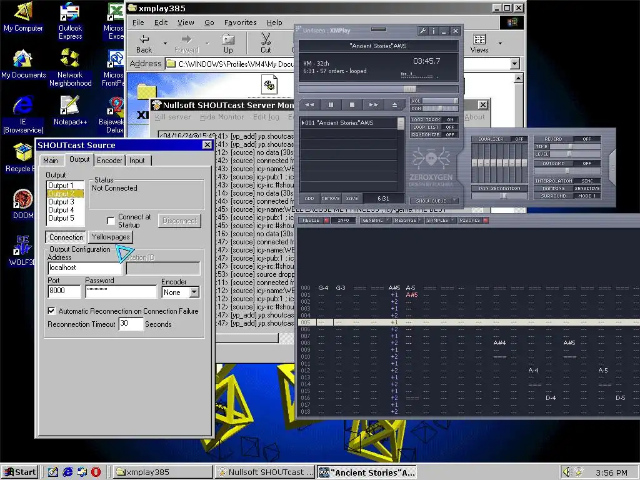Adjust the XMPlay PAN slider
640x480 pixels.
point(441,109)
